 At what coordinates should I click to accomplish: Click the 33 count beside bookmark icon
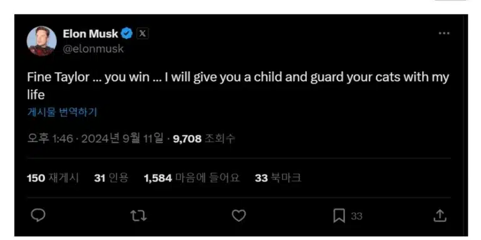(356, 216)
